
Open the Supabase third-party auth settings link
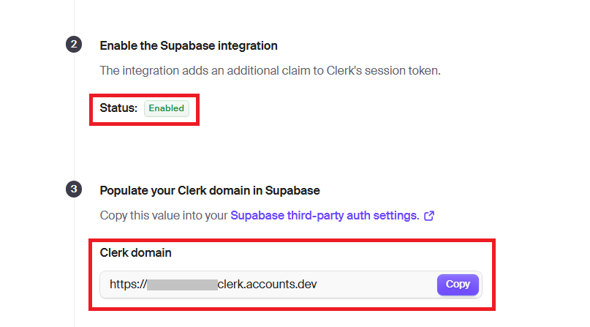coord(325,216)
